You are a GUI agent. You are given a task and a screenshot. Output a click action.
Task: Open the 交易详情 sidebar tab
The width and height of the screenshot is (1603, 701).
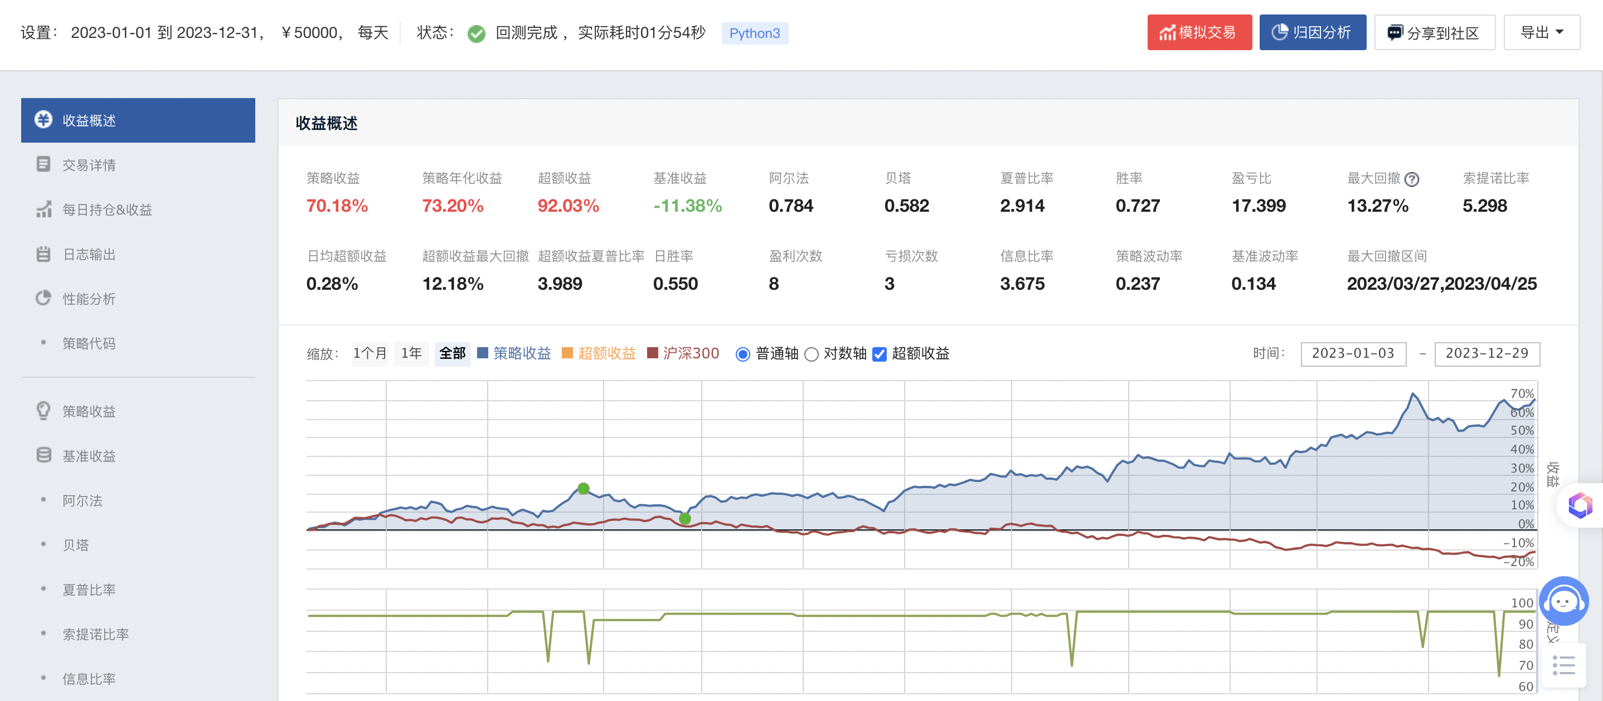[138, 165]
